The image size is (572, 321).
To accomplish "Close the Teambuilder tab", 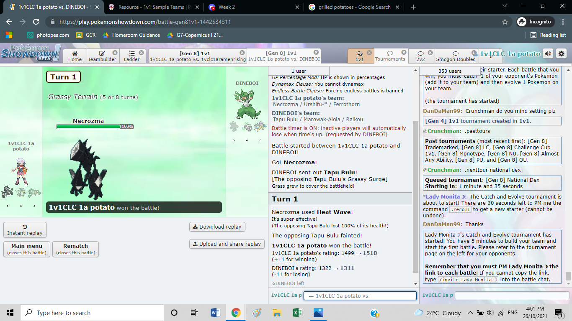I will 115,53.
